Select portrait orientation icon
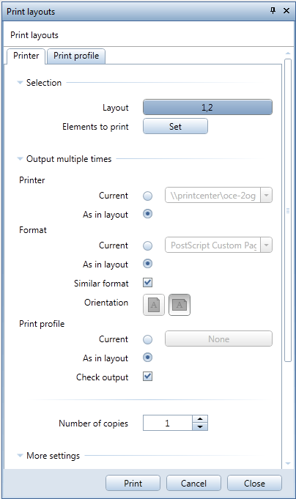The width and height of the screenshot is (296, 499). pyautogui.click(x=154, y=305)
